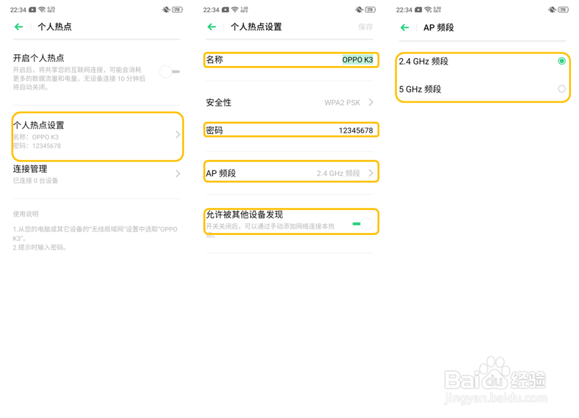This screenshot has width=579, height=418.
Task: Tap Wi-Fi status icon on 个人热点 screen
Action: 42,10
